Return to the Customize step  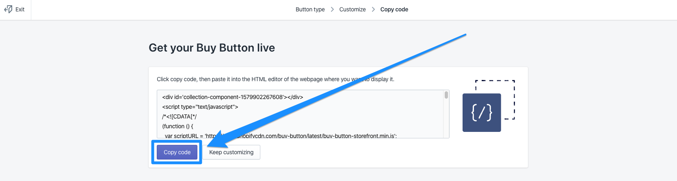point(353,9)
